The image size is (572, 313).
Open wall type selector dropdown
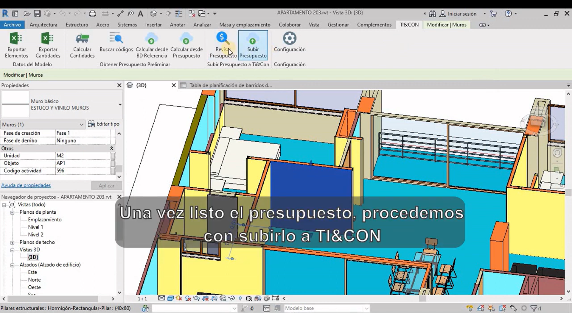(120, 104)
